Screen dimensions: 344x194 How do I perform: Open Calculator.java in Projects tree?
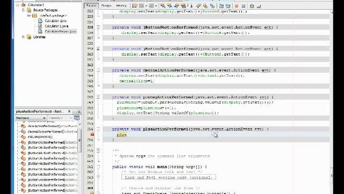55,21
